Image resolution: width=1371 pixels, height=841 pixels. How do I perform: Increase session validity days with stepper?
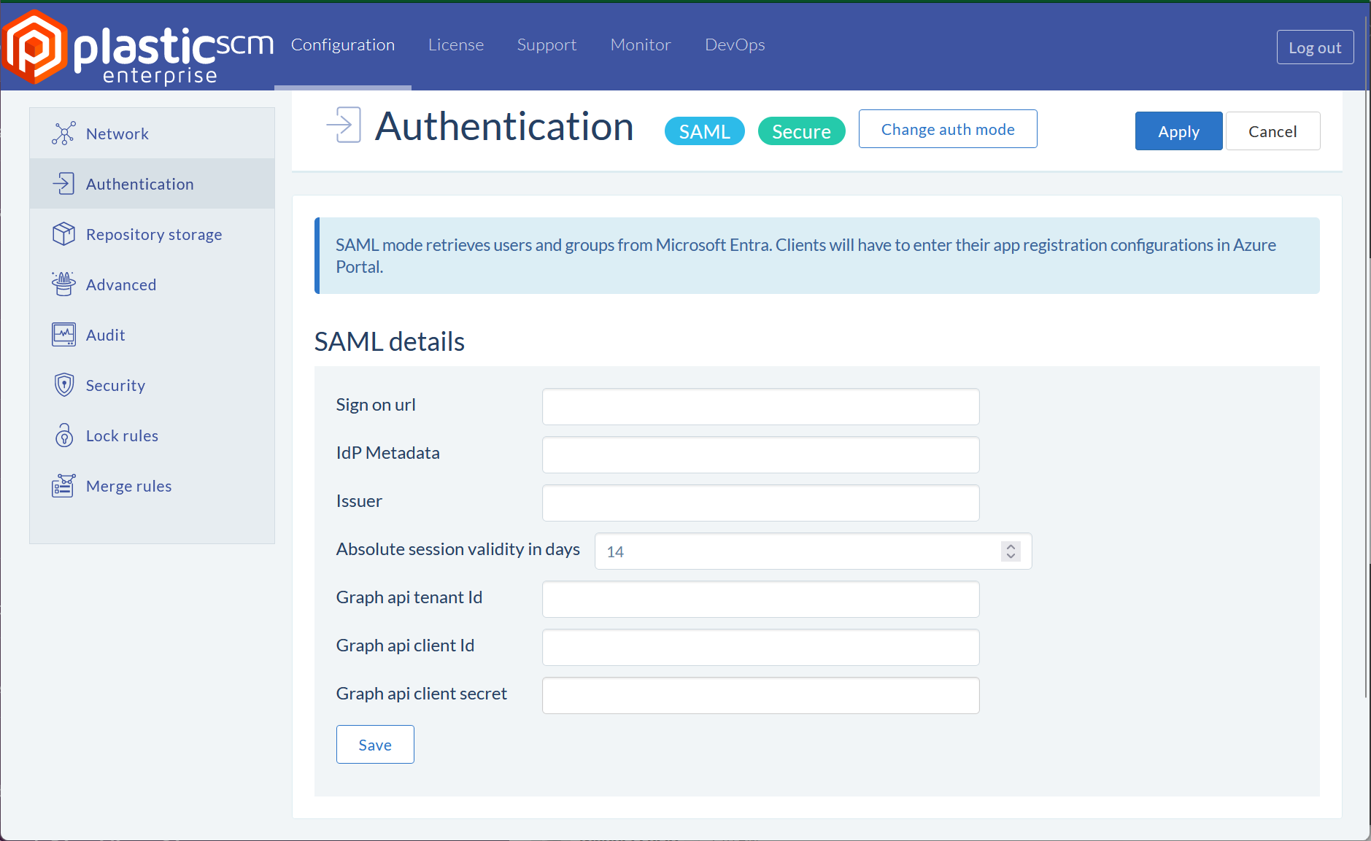[x=1011, y=546]
